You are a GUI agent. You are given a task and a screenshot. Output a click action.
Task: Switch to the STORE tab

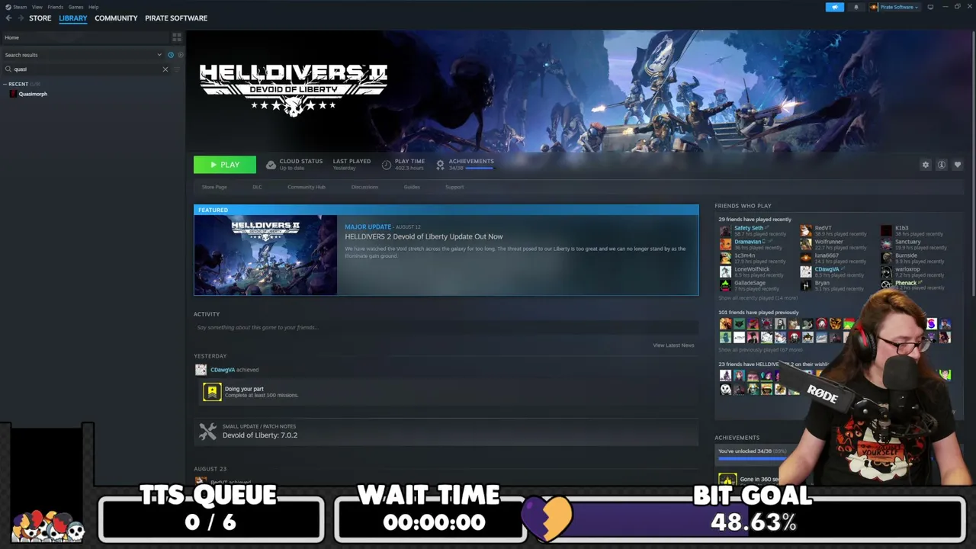40,18
